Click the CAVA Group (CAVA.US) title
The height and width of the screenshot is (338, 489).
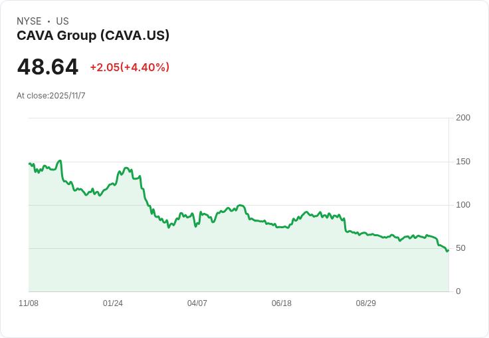[93, 36]
